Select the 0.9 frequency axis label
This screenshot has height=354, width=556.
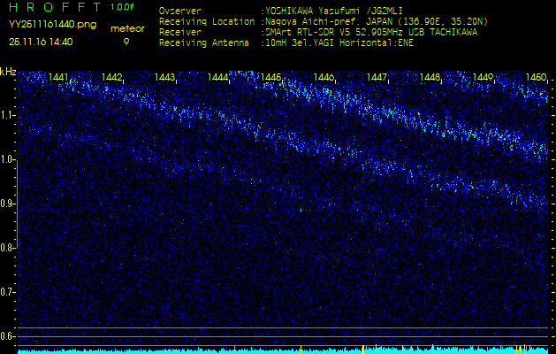[8, 204]
